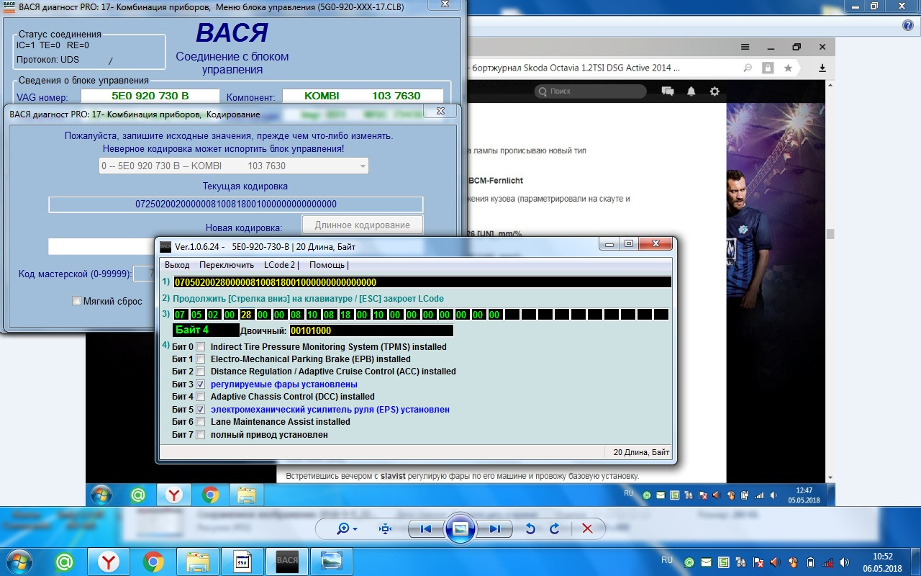Viewport: 921px width, 576px height.
Task: Focus the Поиск search box on the site
Action: pyautogui.click(x=591, y=91)
